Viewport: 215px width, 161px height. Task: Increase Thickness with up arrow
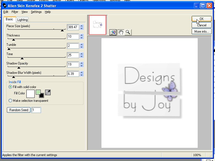(82, 35)
